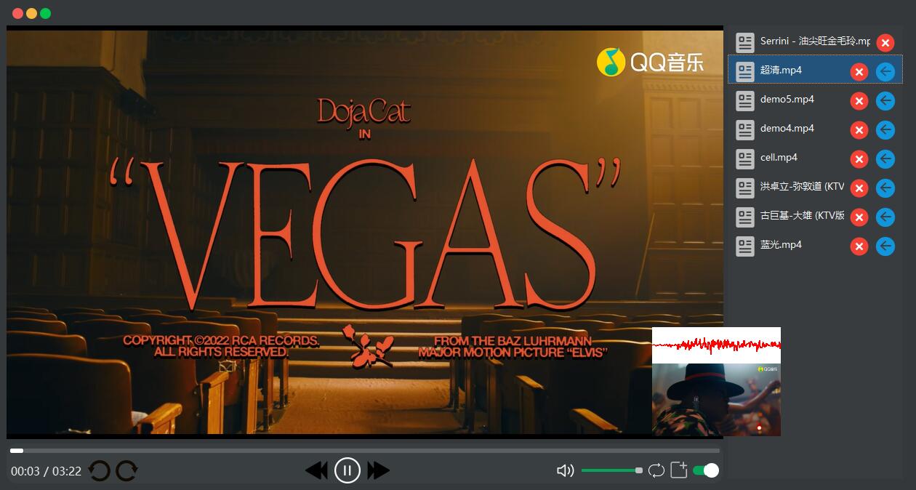916x490 pixels.
Task: Remove demo5.mp4 from the playlist
Action: coord(859,101)
